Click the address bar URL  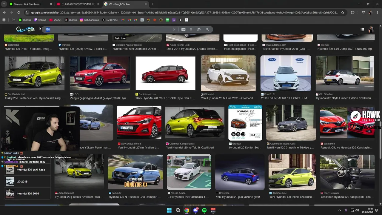click(x=184, y=13)
